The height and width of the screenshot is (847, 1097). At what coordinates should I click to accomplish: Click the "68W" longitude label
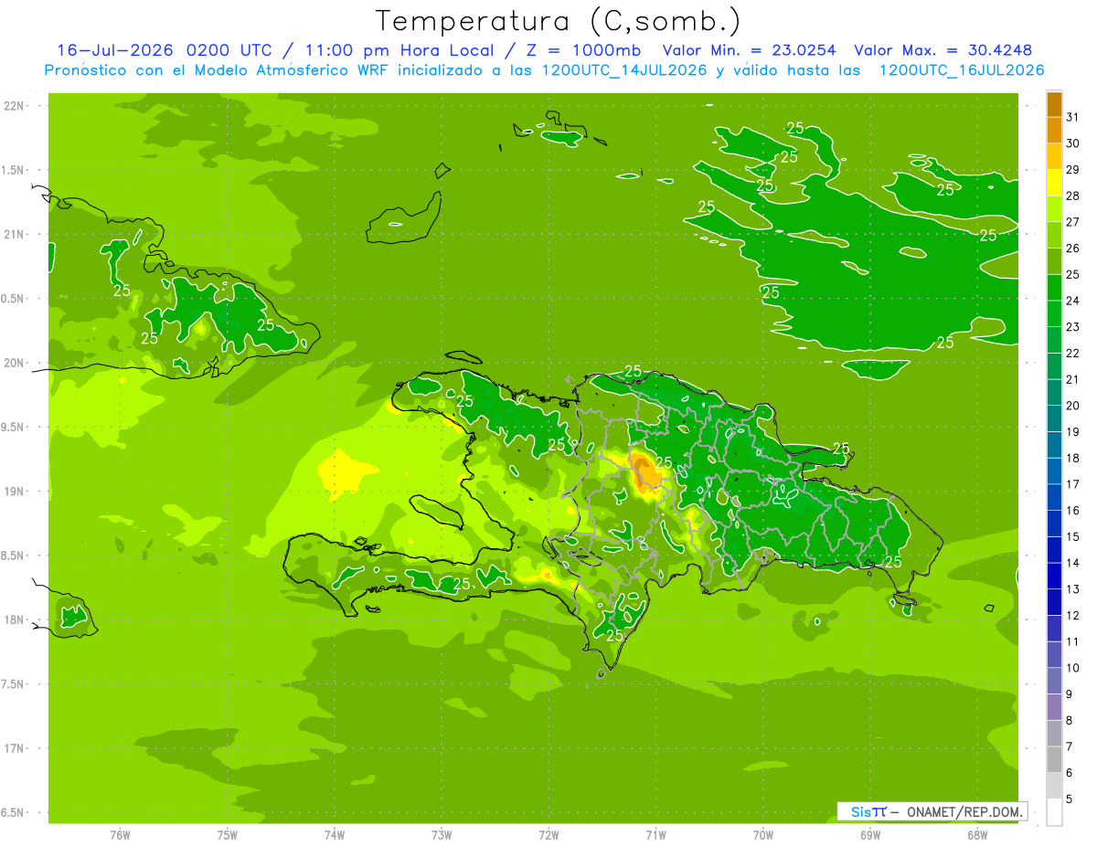976,835
